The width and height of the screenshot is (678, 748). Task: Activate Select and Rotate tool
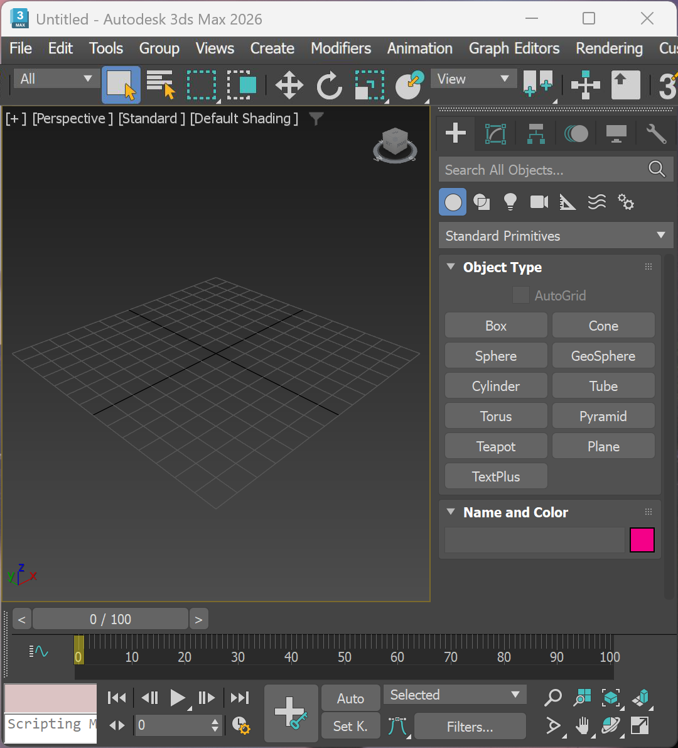click(x=329, y=85)
